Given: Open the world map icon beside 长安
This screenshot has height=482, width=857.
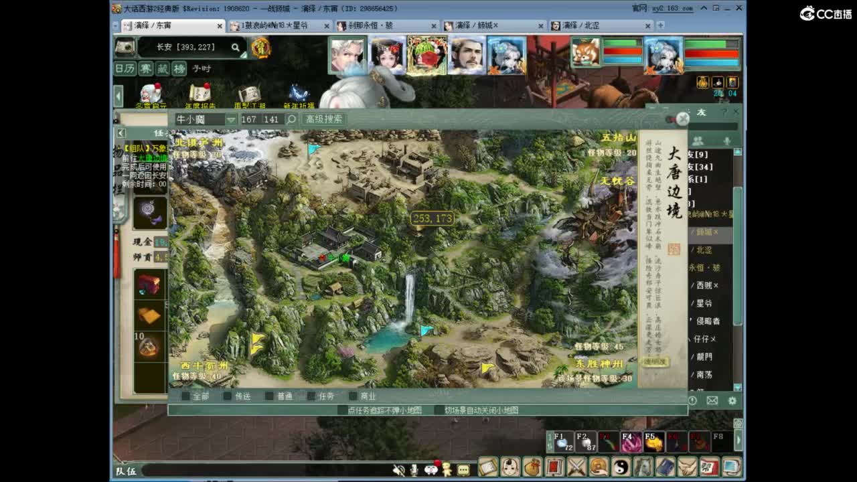Looking at the screenshot, I should coord(125,47).
